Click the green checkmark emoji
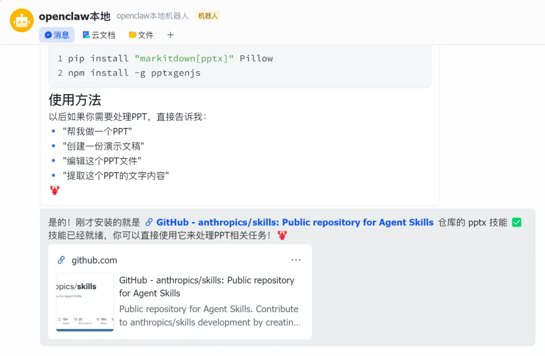 pos(516,222)
